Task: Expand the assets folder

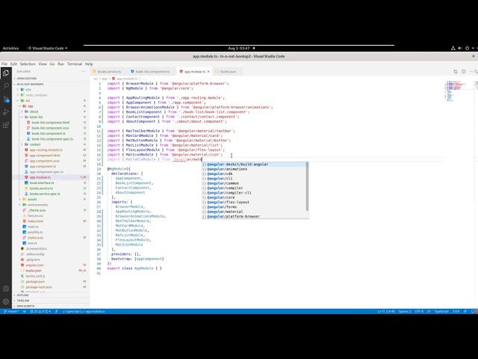Action: tap(32, 200)
